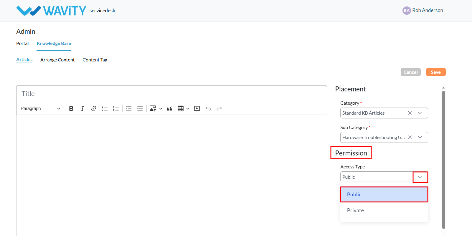This screenshot has width=472, height=236.
Task: Insert an image with the picture icon
Action: click(x=153, y=108)
